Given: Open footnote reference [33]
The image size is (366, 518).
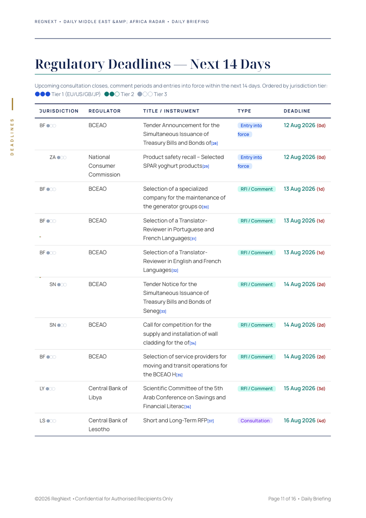Looking at the screenshot, I should pos(163,312).
